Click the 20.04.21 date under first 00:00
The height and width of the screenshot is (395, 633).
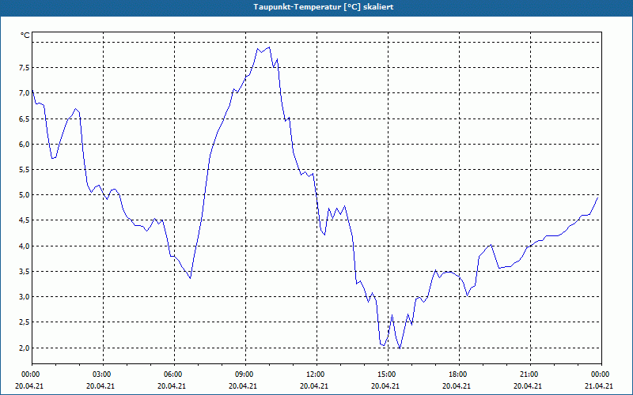tap(29, 386)
